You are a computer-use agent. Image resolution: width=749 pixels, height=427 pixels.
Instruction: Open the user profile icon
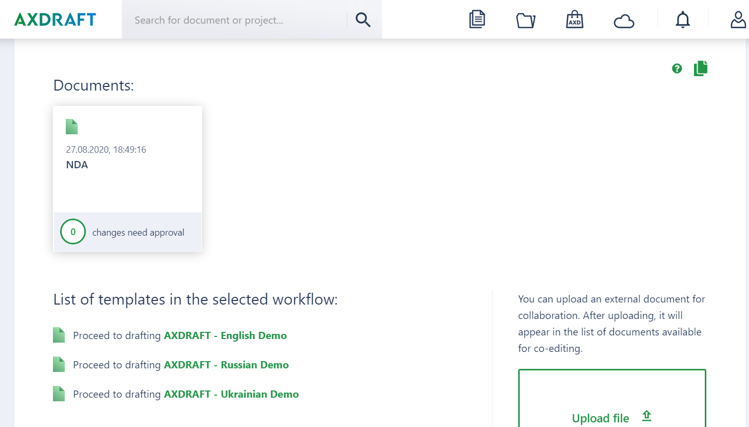(x=738, y=20)
